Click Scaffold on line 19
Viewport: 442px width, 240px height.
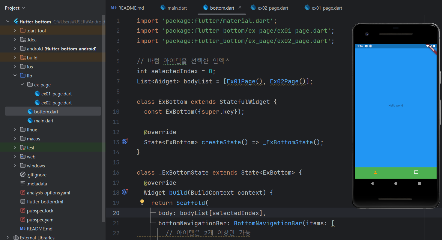click(191, 203)
